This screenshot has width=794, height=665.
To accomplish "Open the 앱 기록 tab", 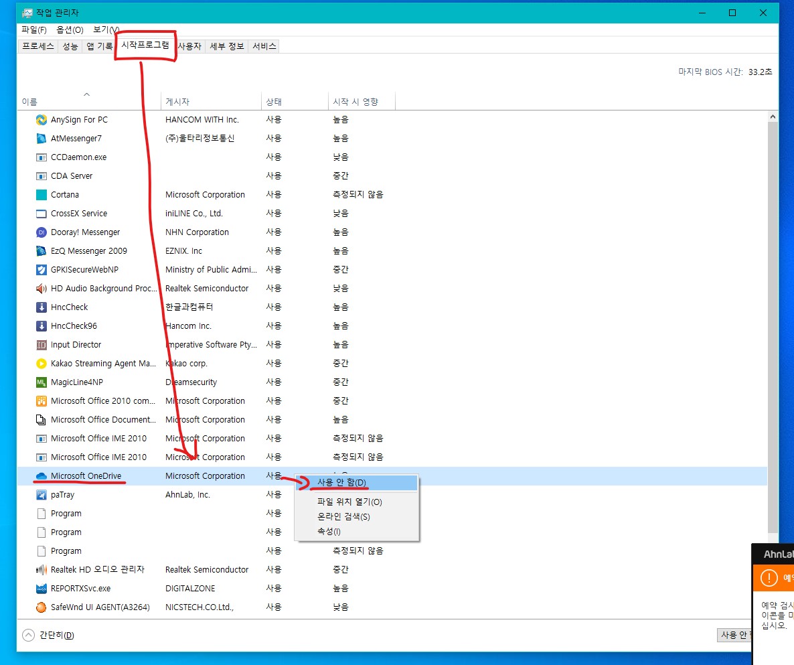I will (98, 46).
